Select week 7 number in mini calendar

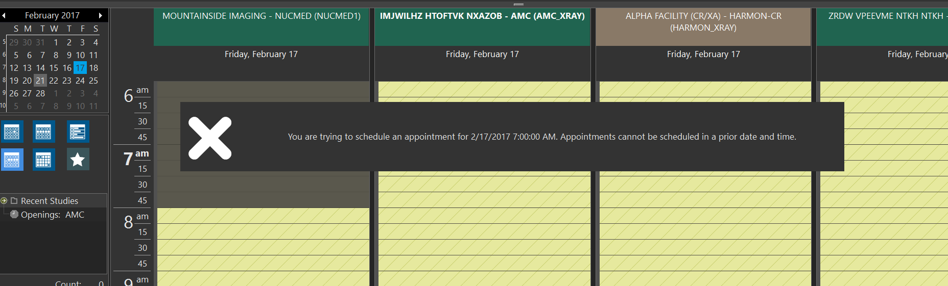pos(4,68)
